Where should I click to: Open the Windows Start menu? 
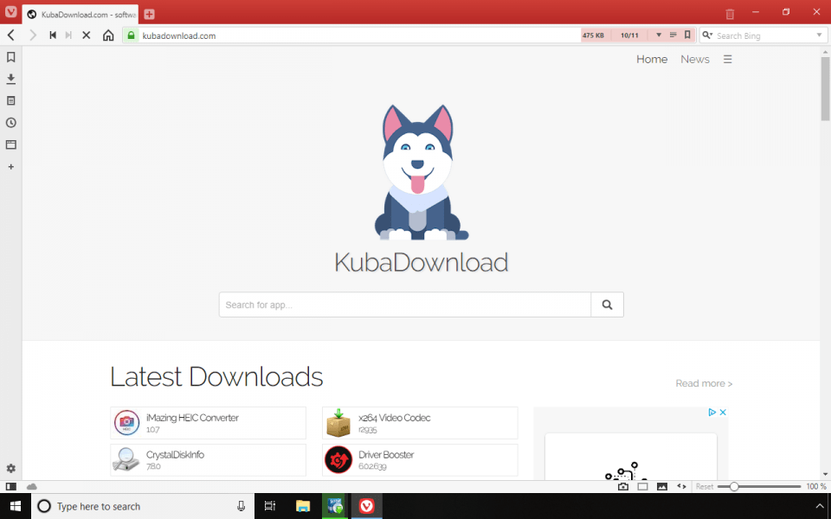click(16, 506)
